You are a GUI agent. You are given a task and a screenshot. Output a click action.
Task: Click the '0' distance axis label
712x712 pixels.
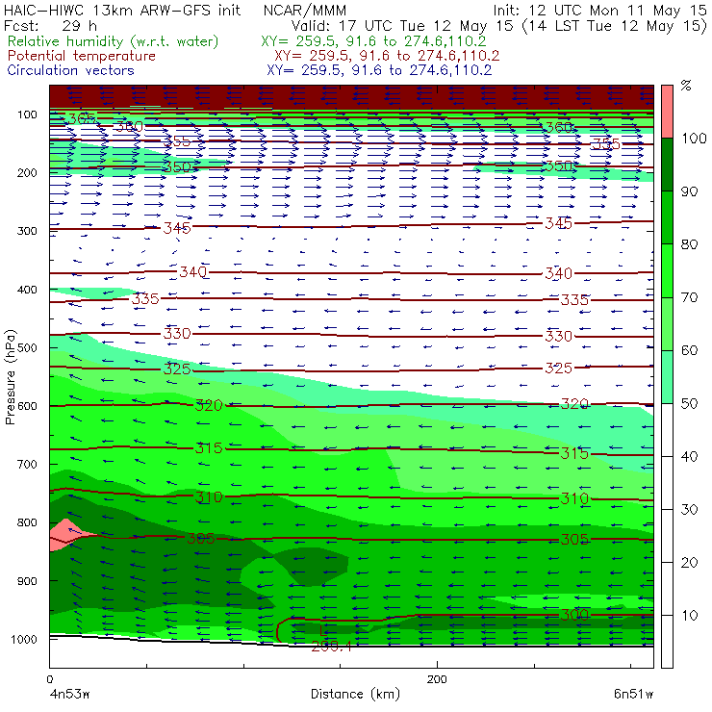point(49,679)
